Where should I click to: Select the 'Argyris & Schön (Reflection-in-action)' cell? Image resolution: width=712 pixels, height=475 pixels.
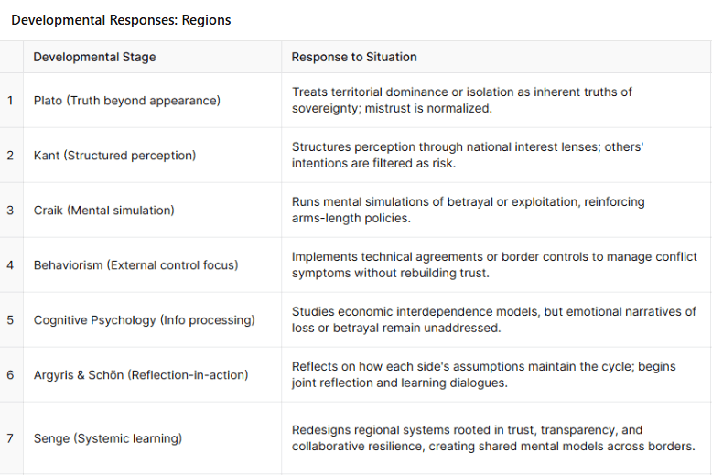141,375
